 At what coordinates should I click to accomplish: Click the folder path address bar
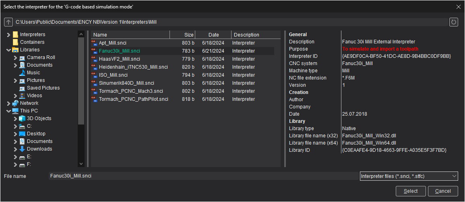(x=229, y=22)
